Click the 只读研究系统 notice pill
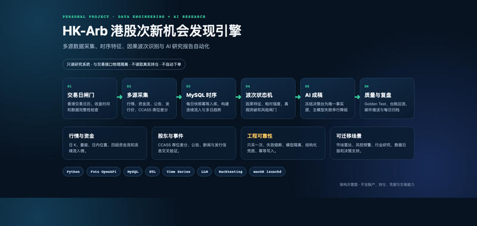477x226 pixels. click(124, 64)
